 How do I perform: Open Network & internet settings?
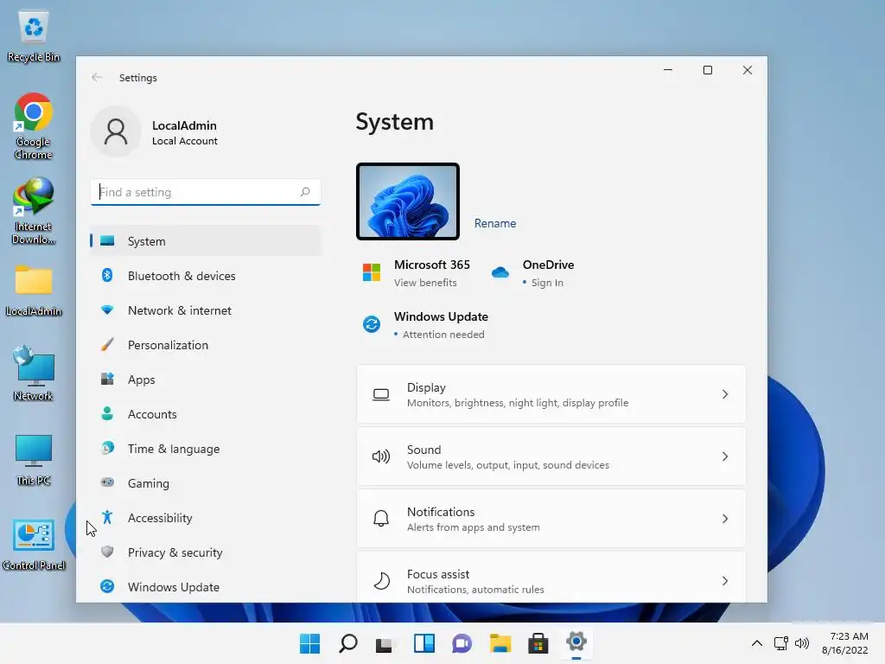pyautogui.click(x=206, y=310)
